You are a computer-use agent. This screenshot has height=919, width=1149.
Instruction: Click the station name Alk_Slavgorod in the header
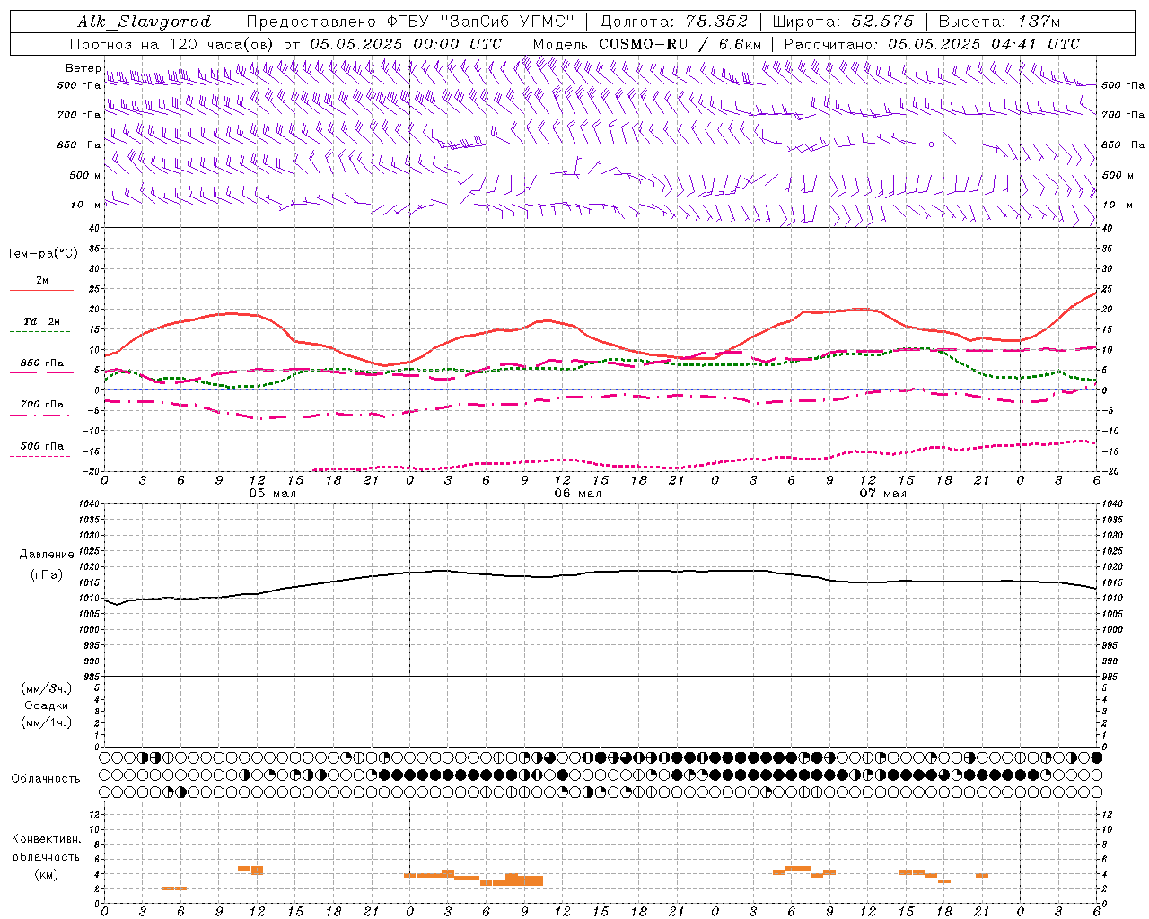(145, 22)
